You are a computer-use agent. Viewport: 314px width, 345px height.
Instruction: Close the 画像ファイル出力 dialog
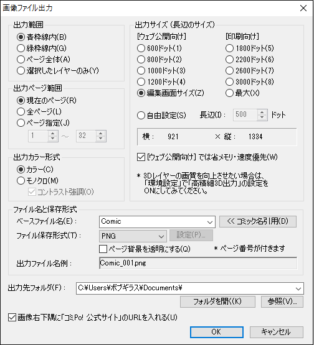click(x=303, y=8)
